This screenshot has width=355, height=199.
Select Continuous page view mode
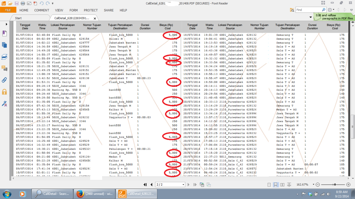click(275, 185)
